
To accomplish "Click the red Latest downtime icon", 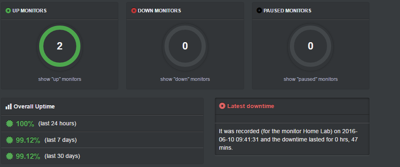I will pyautogui.click(x=222, y=106).
